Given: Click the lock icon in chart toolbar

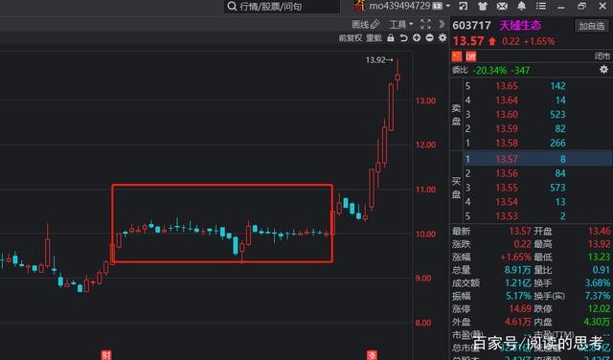Looking at the screenshot, I should (391, 38).
